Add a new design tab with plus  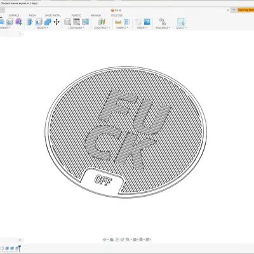[234, 10]
